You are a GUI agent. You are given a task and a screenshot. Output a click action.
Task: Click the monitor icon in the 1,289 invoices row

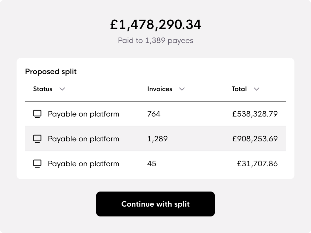tap(37, 139)
